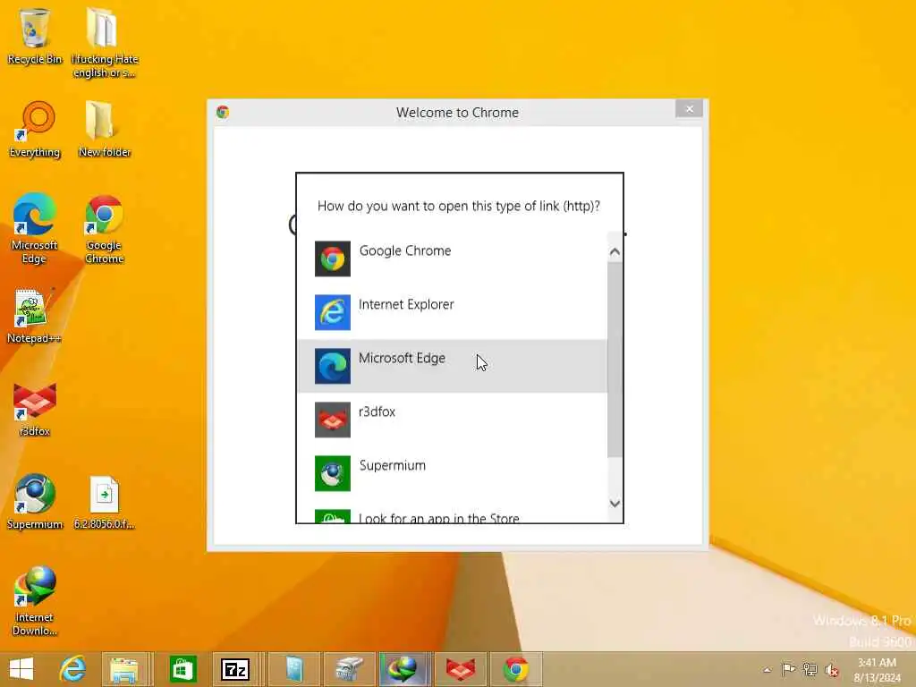Viewport: 916px width, 687px height.
Task: Pick the Microsoft Edge icon in the list
Action: (x=333, y=366)
